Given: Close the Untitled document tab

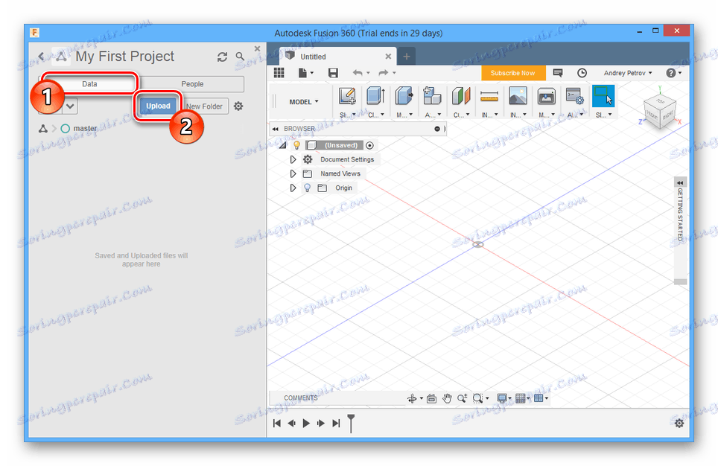Looking at the screenshot, I should point(388,57).
